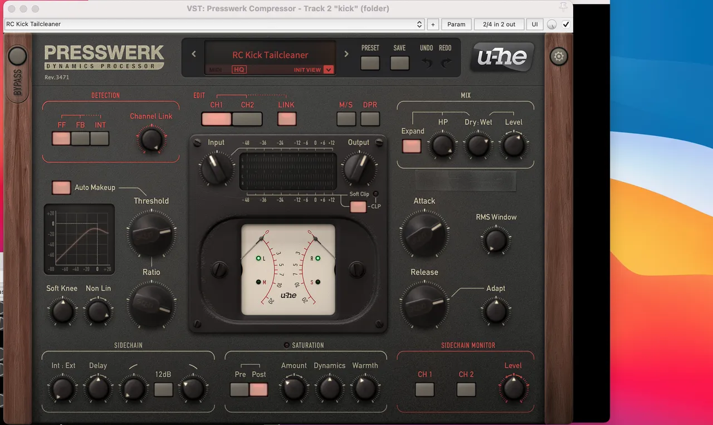Open the u-he settings gear
Screen dimensions: 713x425
559,56
